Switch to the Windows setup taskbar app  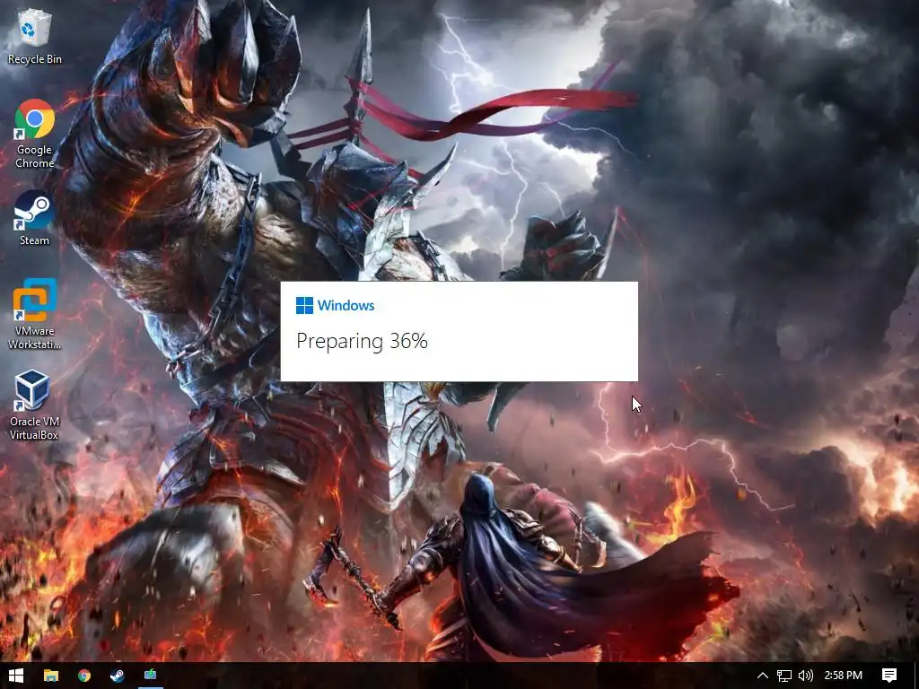pyautogui.click(x=151, y=676)
